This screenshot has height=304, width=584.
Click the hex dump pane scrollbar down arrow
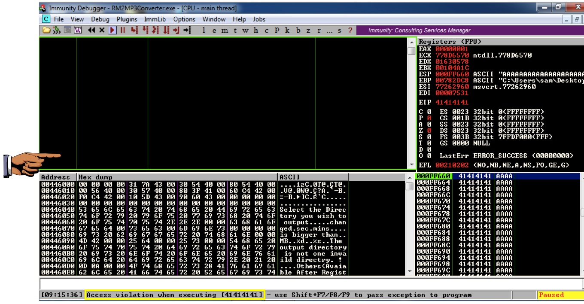(411, 271)
